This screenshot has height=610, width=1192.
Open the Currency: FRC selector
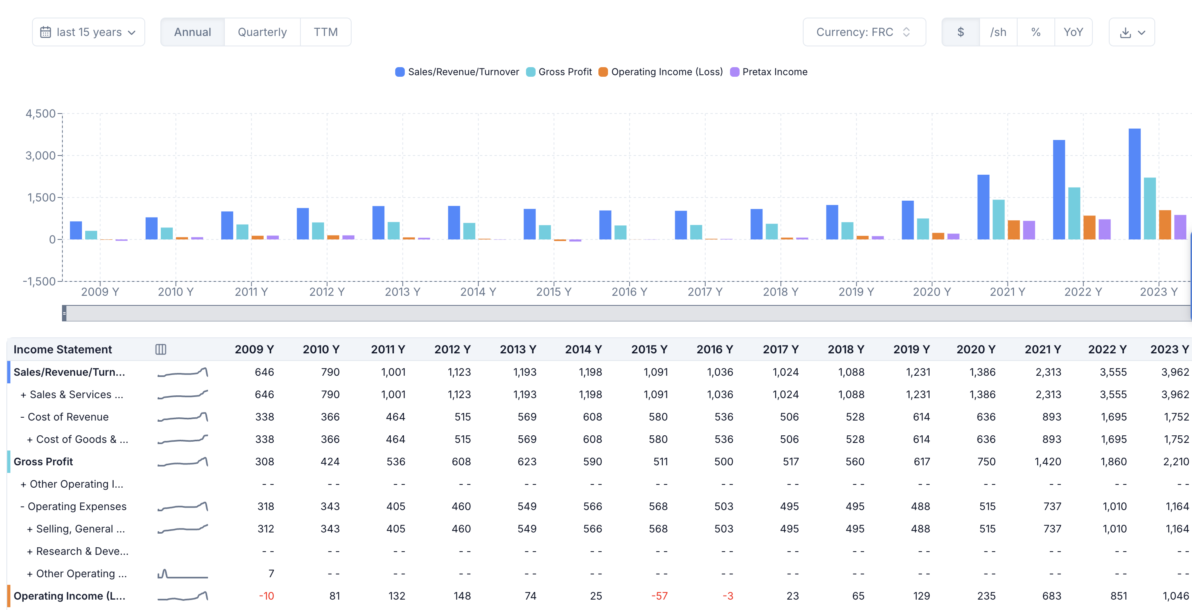click(x=864, y=32)
